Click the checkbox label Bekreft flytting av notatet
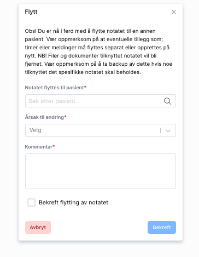The width and height of the screenshot is (199, 257). (x=73, y=202)
